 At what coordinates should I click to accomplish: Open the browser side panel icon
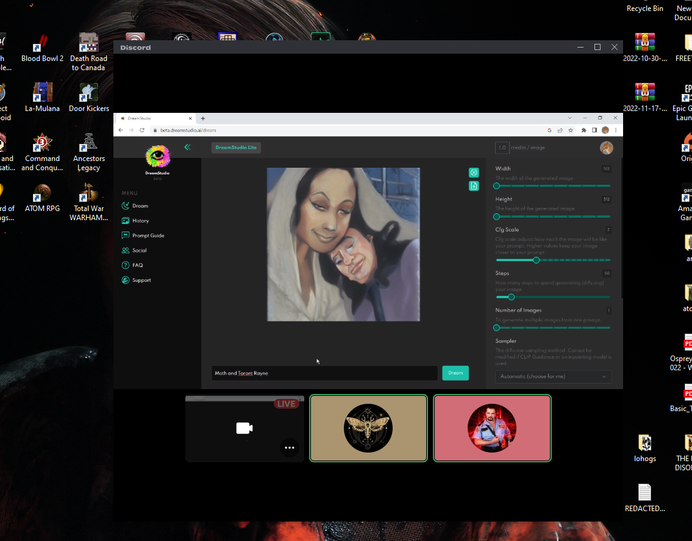click(x=594, y=131)
